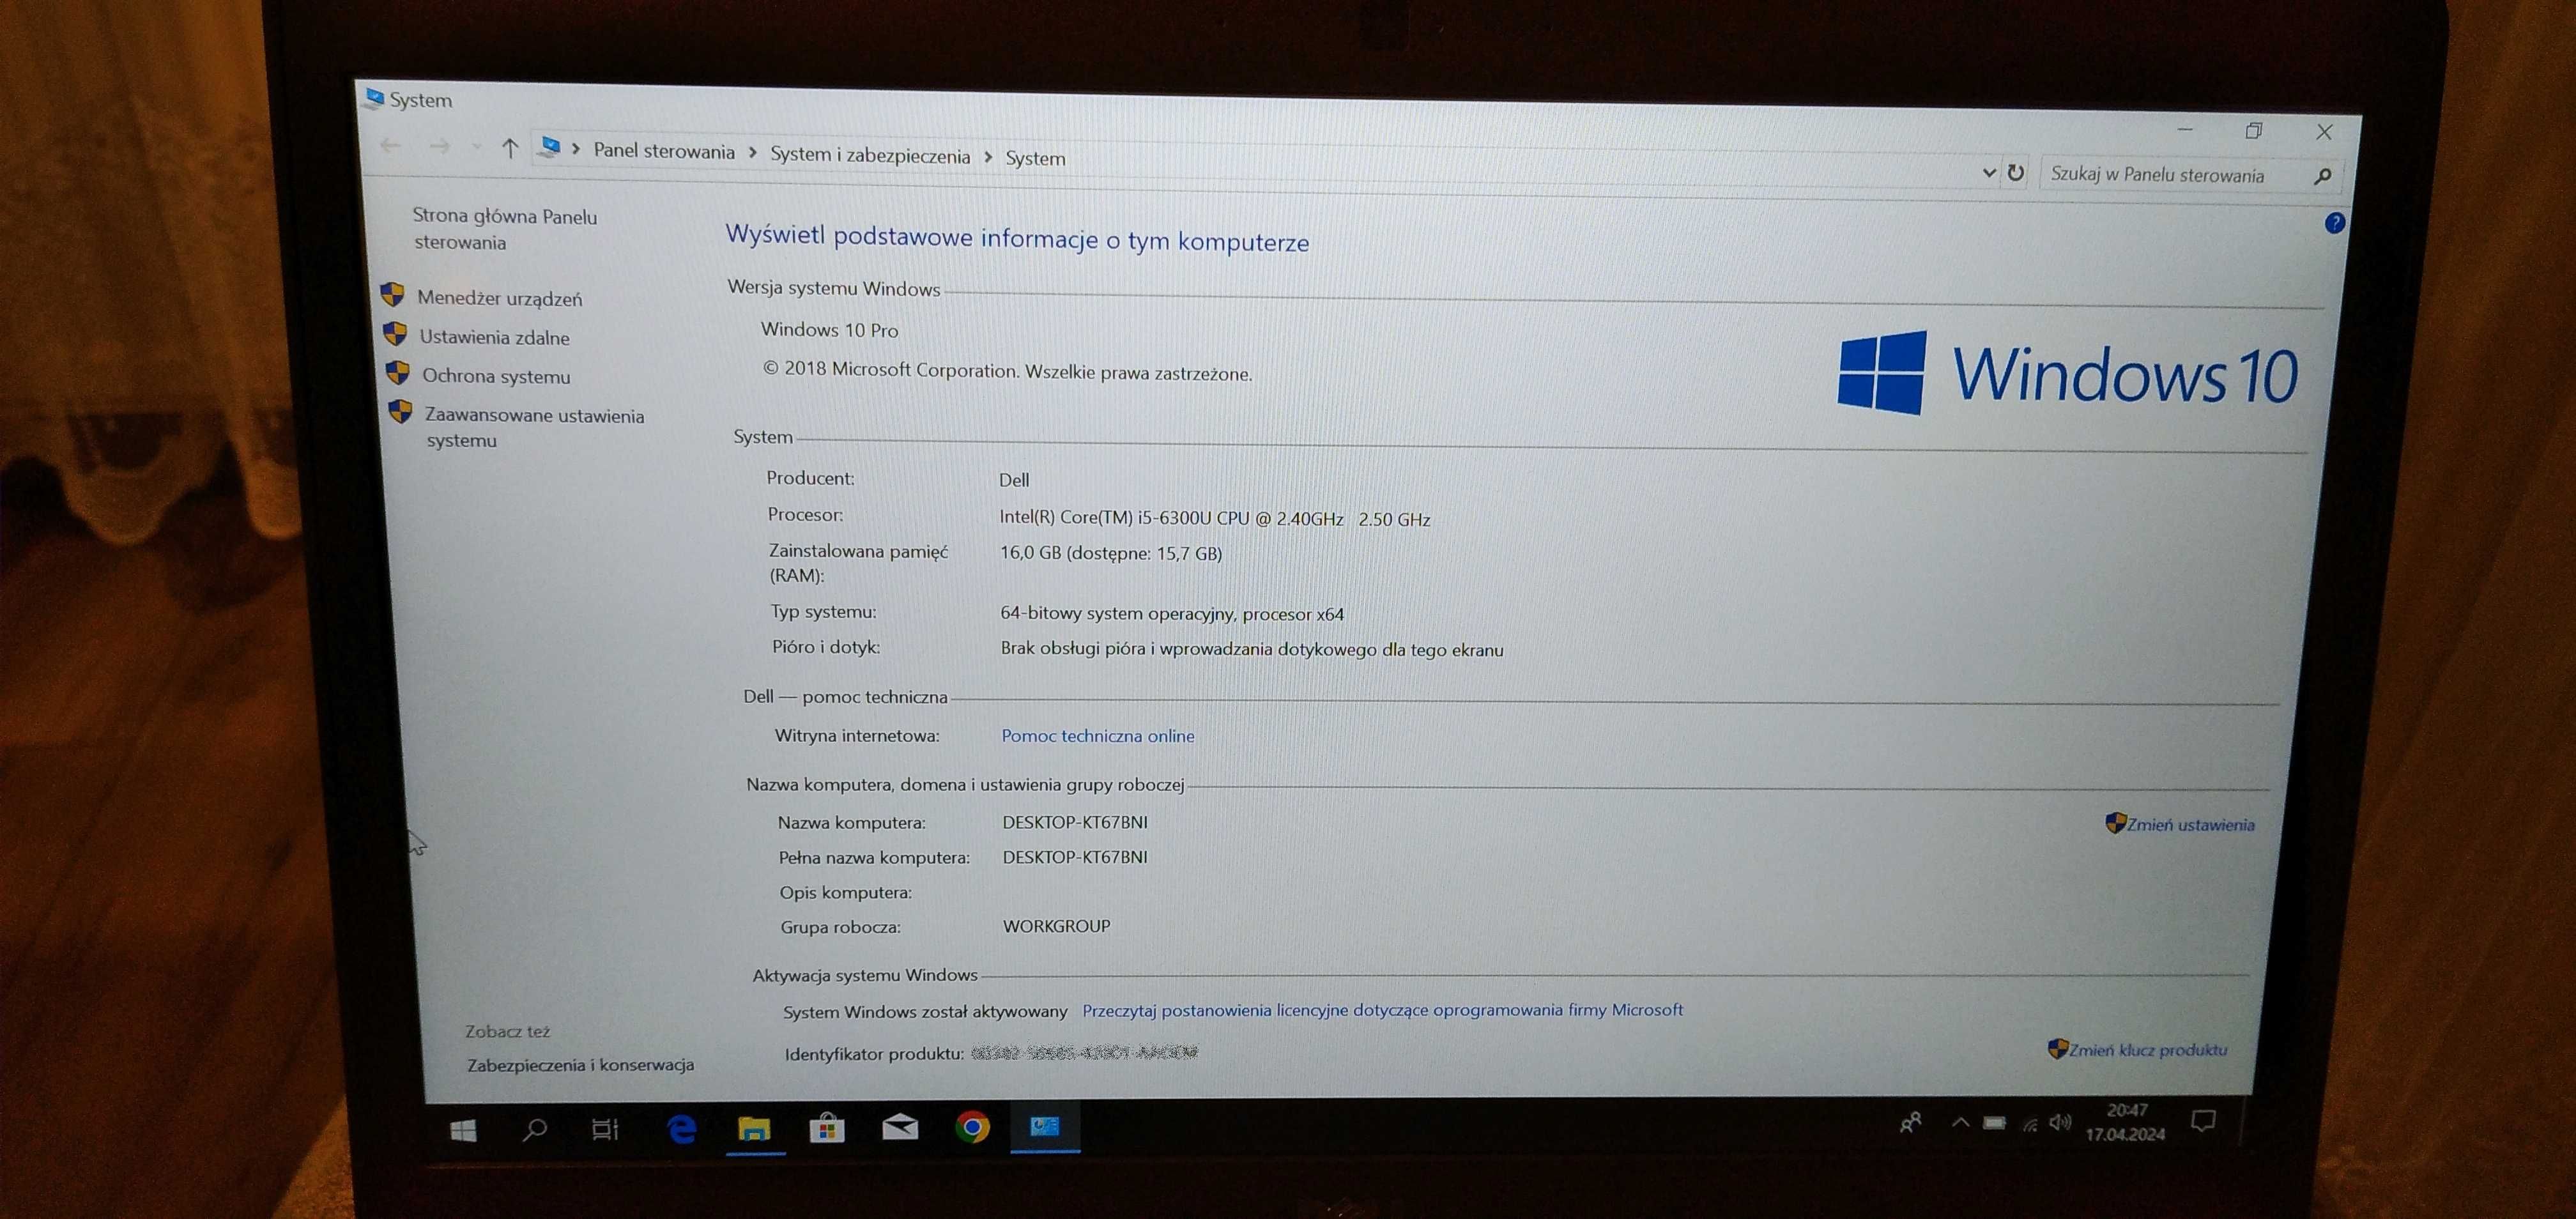Viewport: 2576px width, 1219px height.
Task: Show hidden tray icons chevron
Action: pos(1960,1122)
